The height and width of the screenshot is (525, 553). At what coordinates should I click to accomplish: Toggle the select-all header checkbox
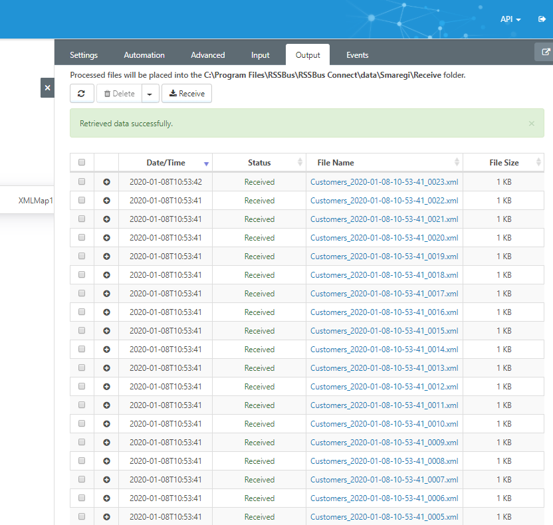(82, 162)
